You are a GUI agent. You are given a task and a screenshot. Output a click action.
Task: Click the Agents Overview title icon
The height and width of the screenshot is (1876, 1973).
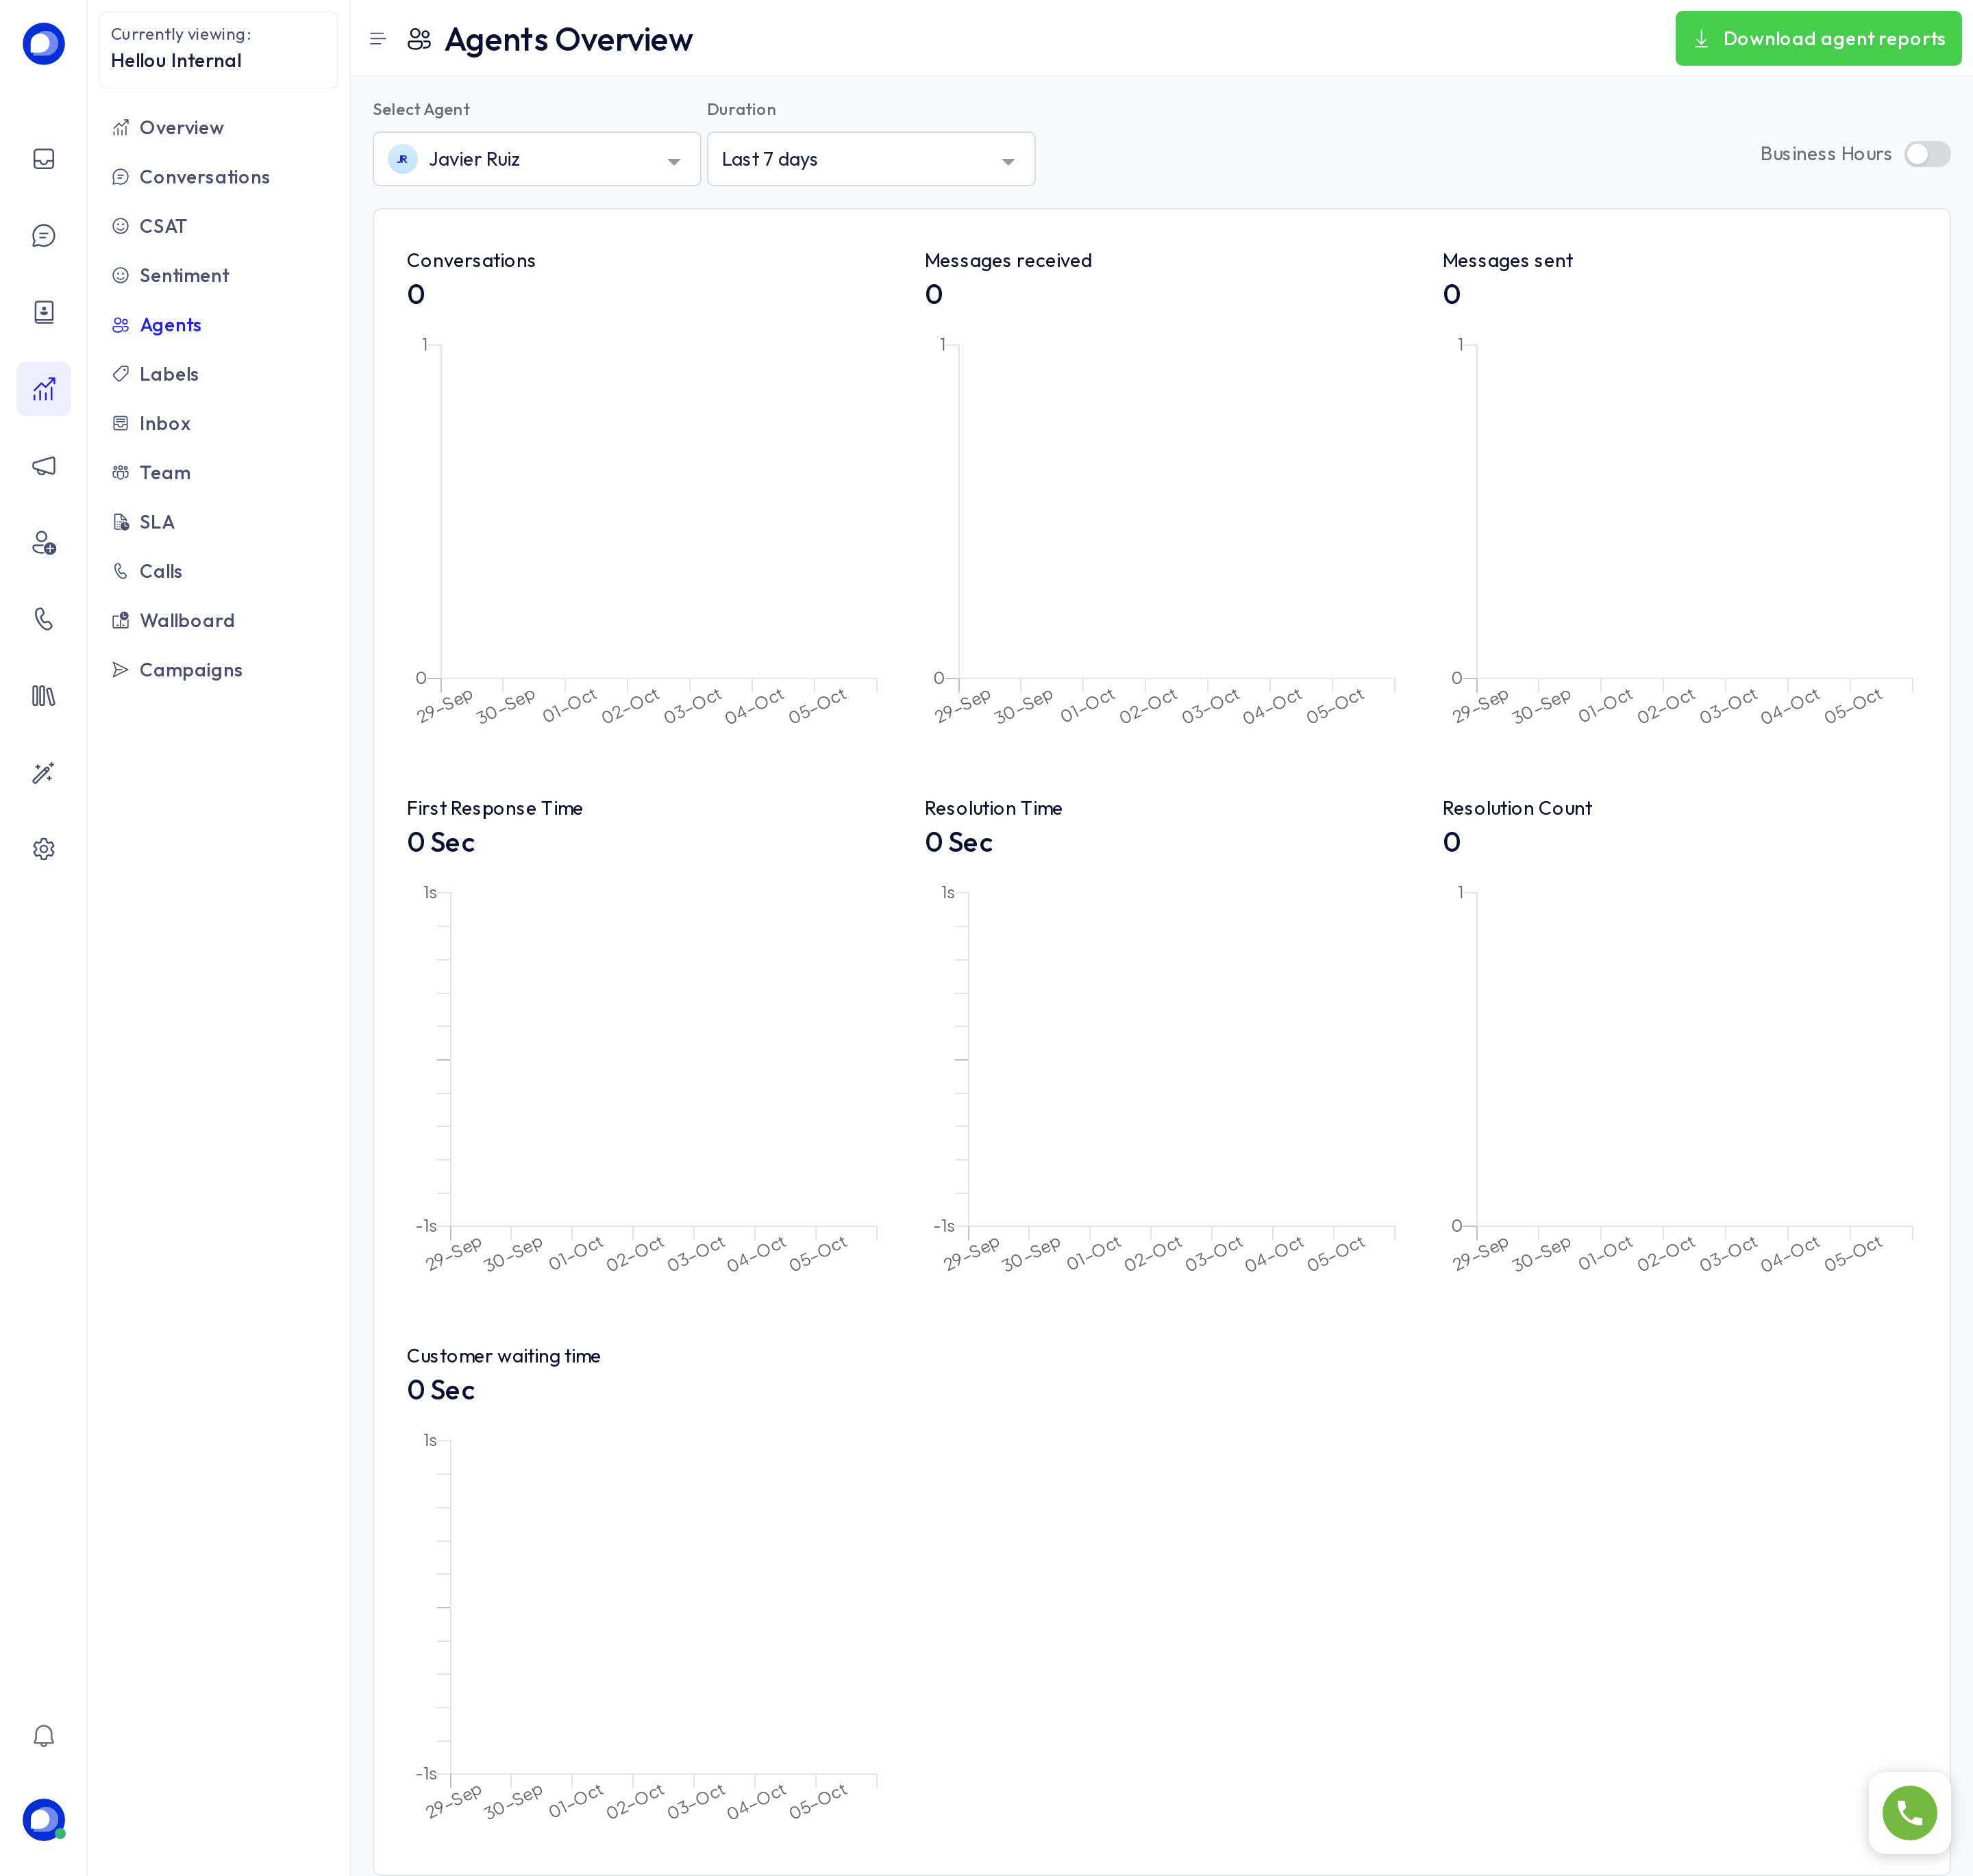click(x=419, y=39)
